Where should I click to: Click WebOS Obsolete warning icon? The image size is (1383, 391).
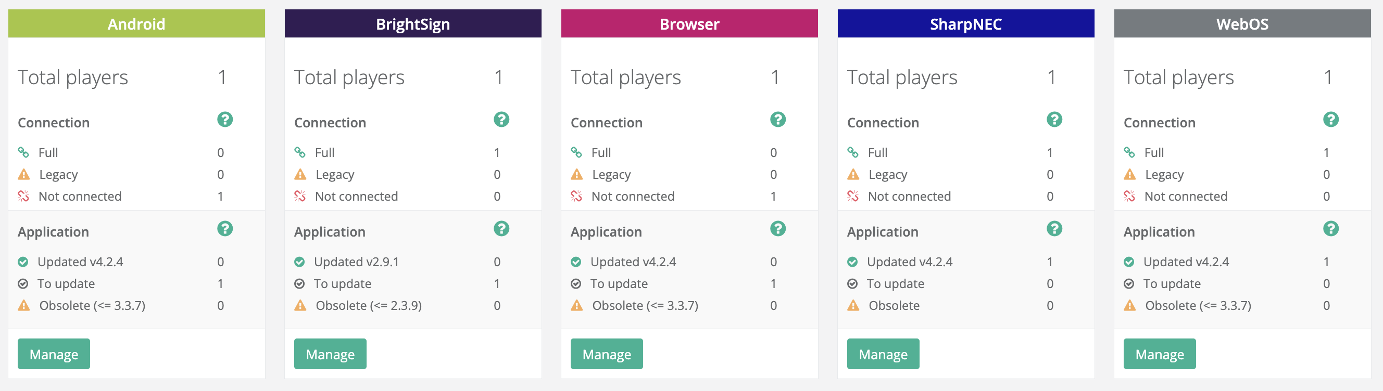(x=1129, y=306)
